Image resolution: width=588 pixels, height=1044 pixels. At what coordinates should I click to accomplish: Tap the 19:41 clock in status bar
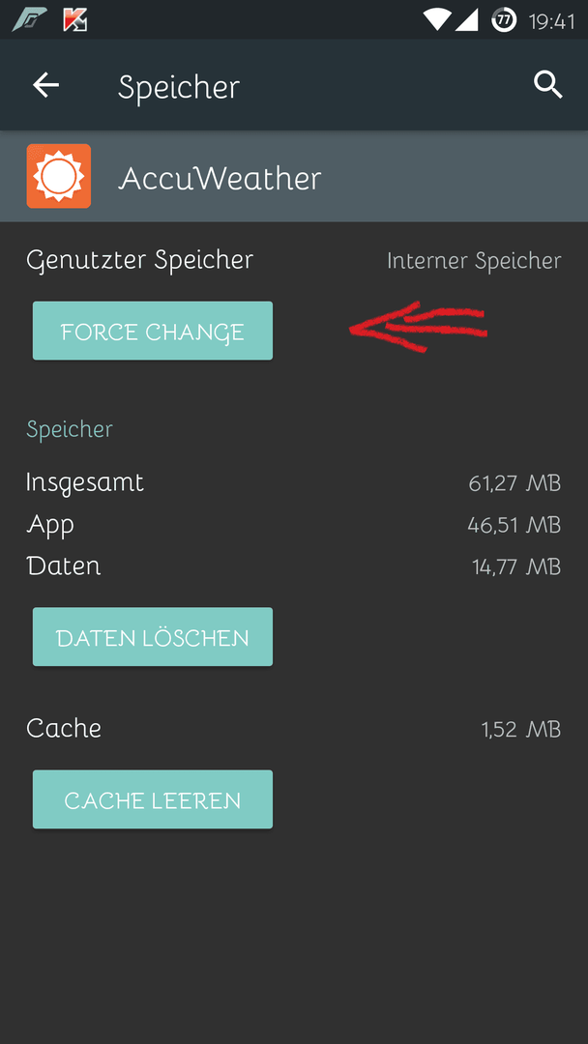(551, 21)
